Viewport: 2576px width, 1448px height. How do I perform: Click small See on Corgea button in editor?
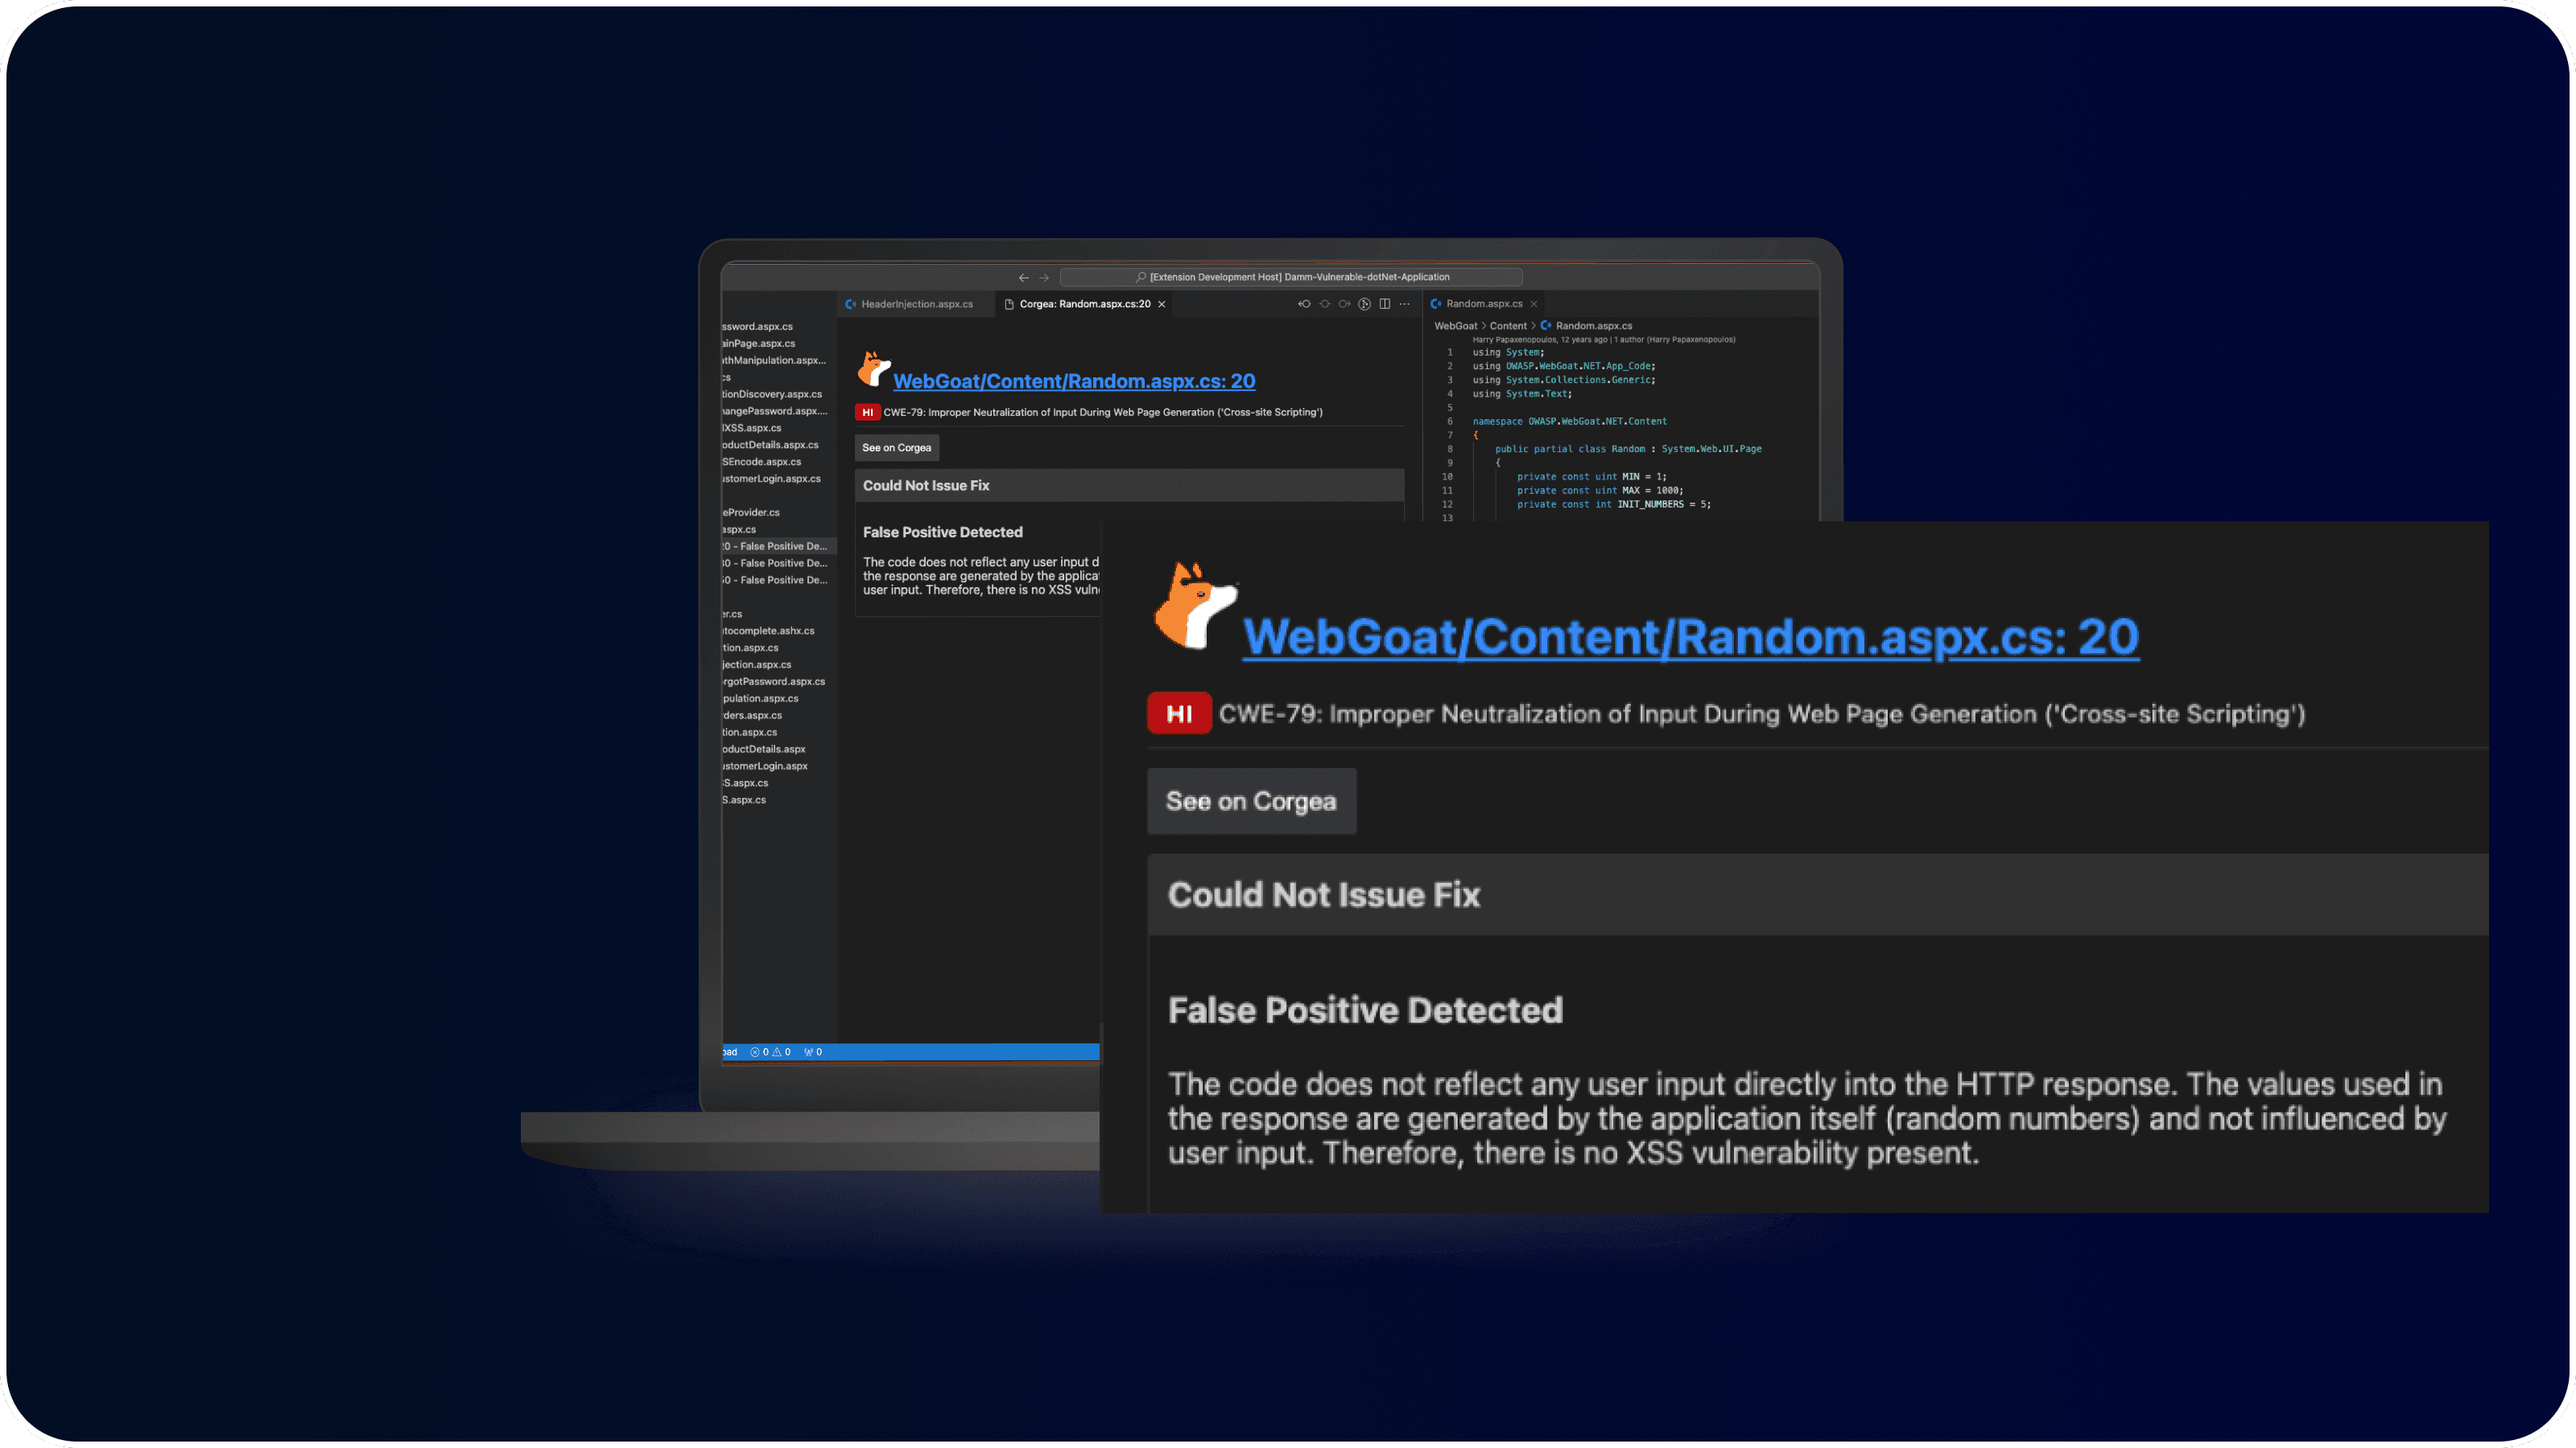point(896,448)
